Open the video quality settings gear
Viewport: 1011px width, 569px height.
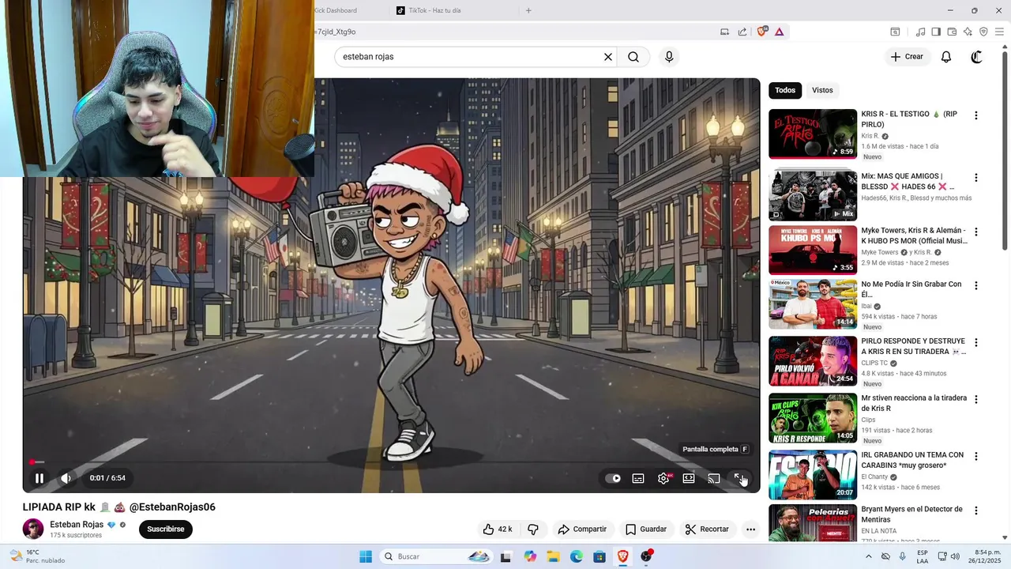(663, 478)
